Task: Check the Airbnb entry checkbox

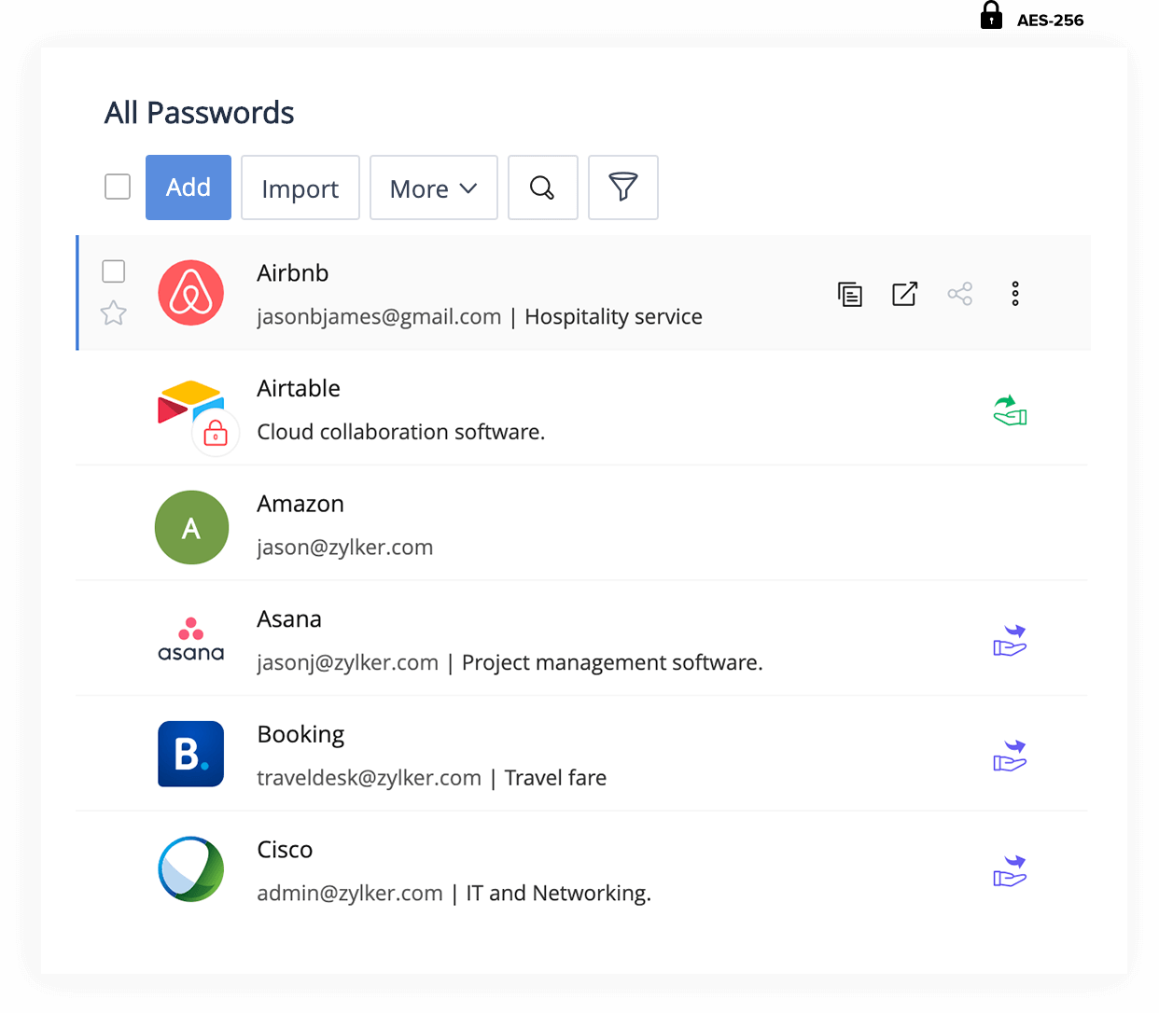Action: pyautogui.click(x=114, y=271)
